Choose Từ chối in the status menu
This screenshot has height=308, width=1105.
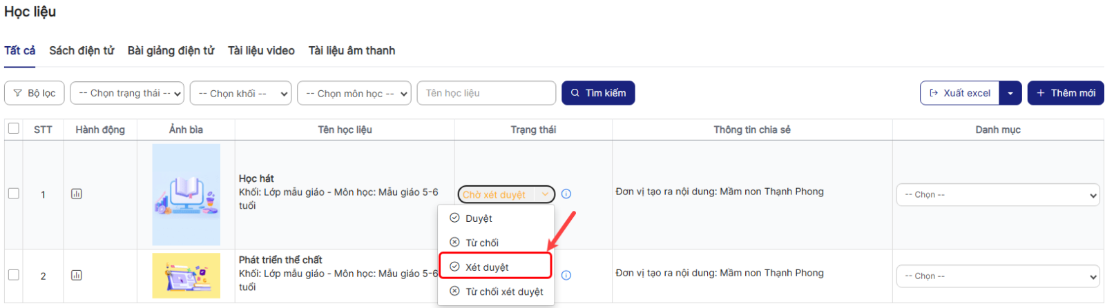point(482,243)
